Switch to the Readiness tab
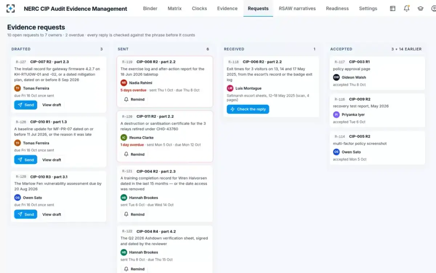The width and height of the screenshot is (436, 273). (x=337, y=8)
